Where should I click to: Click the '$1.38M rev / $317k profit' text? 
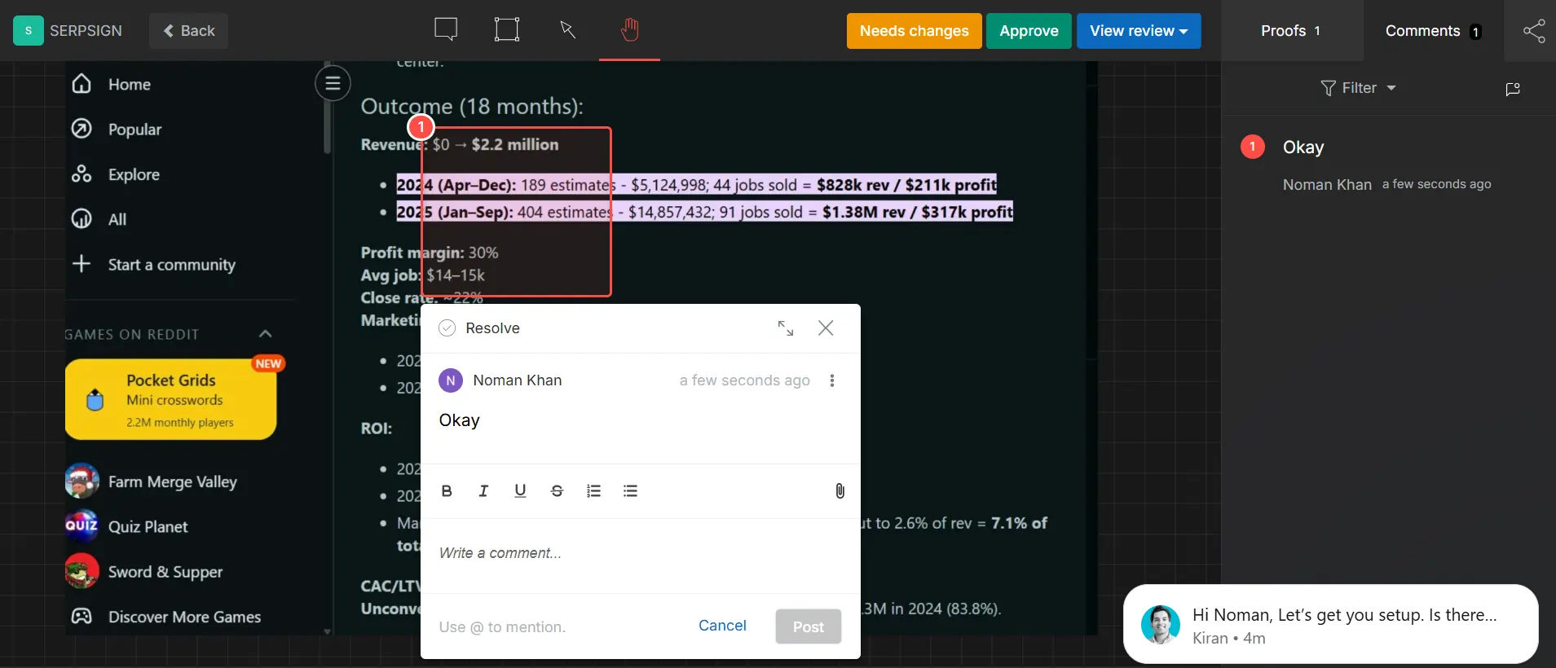pyautogui.click(x=917, y=212)
